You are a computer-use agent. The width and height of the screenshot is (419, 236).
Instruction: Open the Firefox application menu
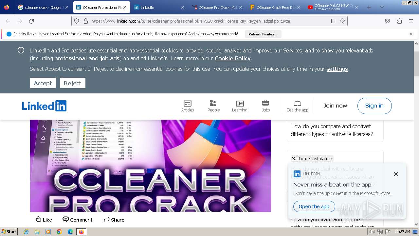pos(411,21)
